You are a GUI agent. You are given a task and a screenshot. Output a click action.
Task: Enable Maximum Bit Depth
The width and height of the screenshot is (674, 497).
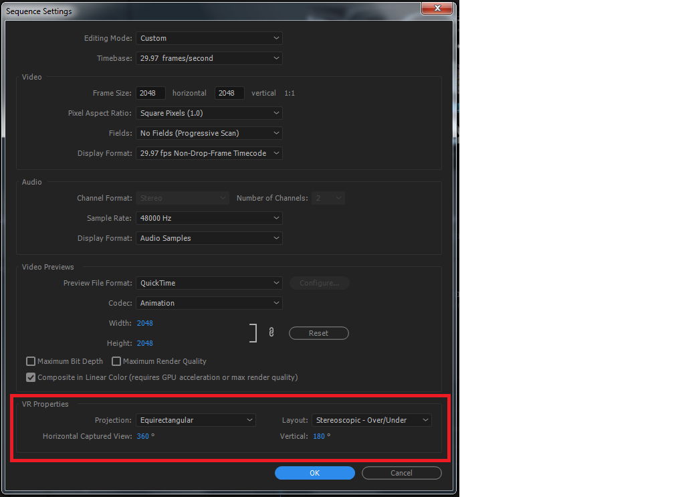(x=31, y=361)
